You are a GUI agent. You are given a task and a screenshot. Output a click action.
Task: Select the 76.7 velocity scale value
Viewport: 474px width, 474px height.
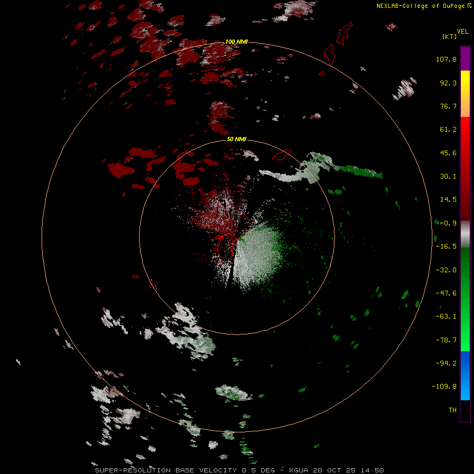[448, 106]
